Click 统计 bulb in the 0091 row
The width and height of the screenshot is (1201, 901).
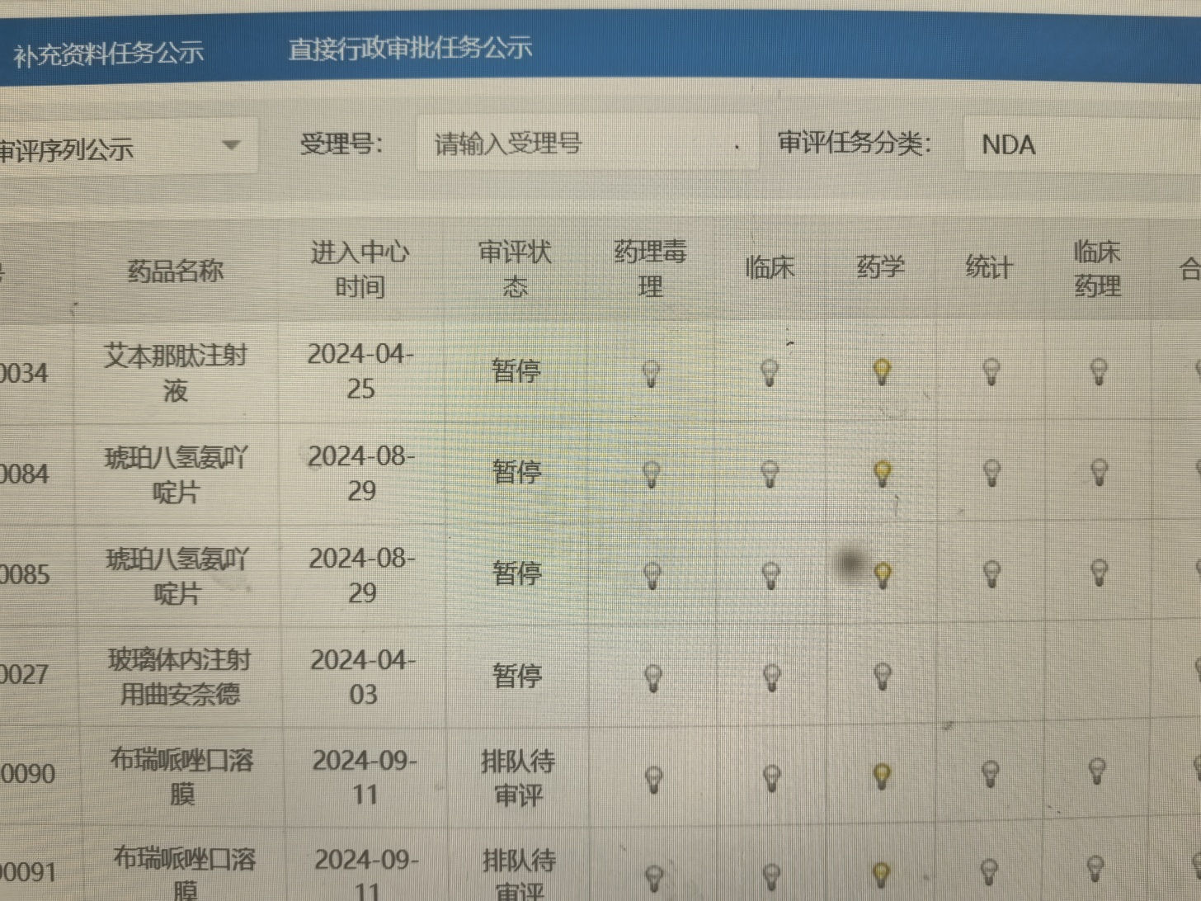click(988, 872)
